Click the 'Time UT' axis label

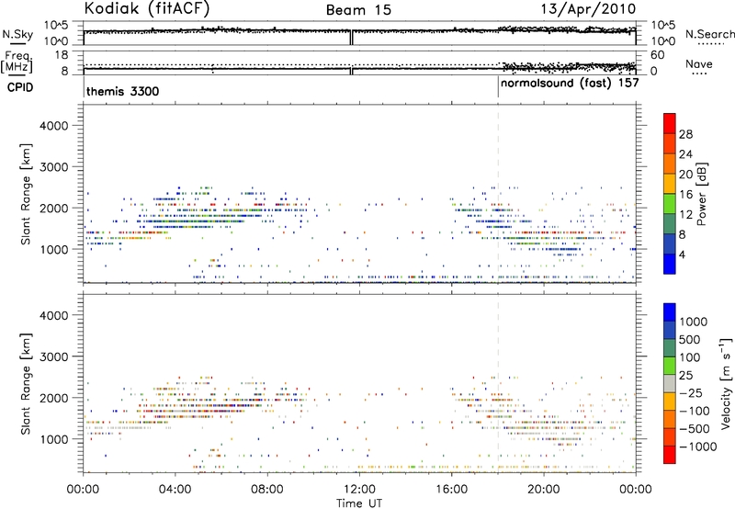pyautogui.click(x=359, y=503)
